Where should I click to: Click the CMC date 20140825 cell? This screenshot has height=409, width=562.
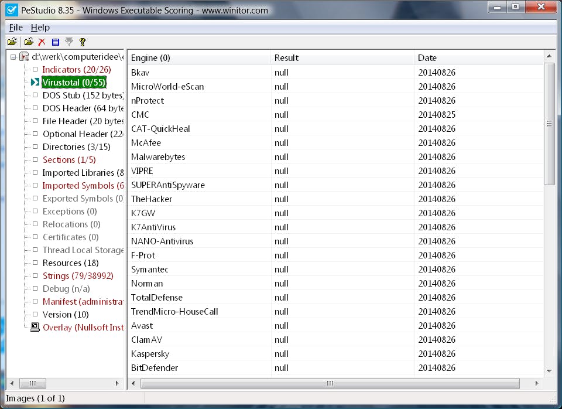tap(437, 114)
